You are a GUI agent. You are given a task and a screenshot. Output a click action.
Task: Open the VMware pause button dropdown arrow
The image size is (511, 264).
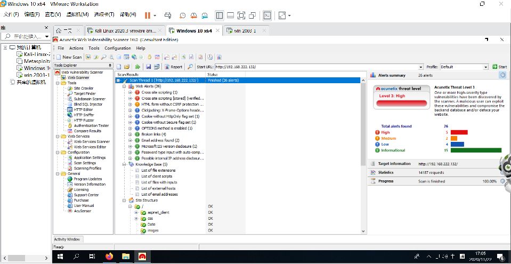(155, 15)
